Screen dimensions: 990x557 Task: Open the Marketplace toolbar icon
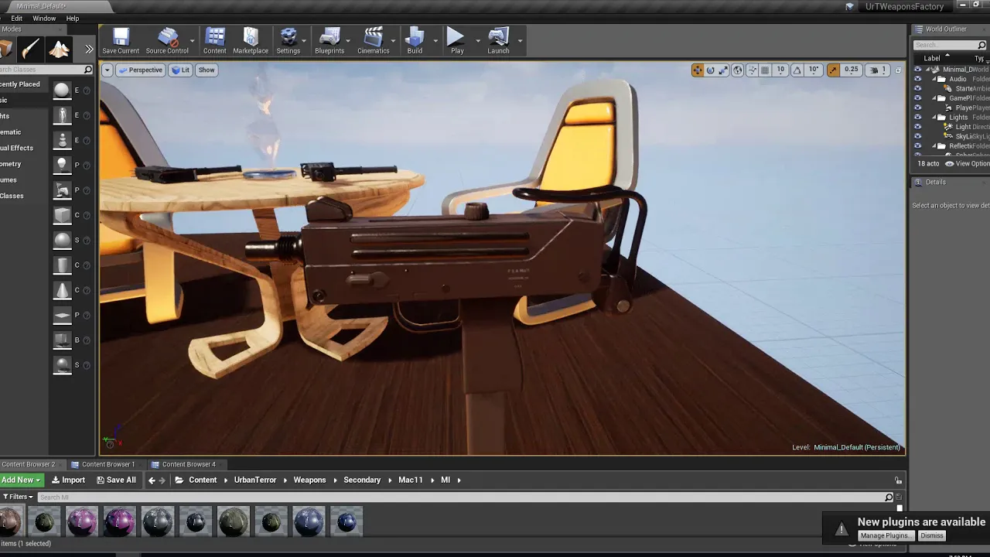click(x=251, y=41)
